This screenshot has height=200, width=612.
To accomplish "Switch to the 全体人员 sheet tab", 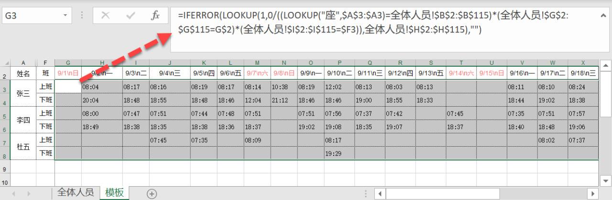I will [76, 192].
